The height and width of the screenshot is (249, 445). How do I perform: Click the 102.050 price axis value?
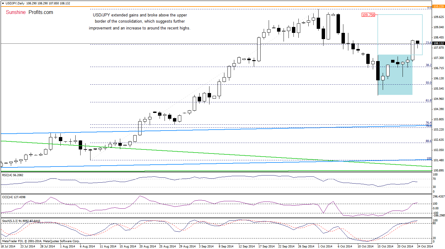coord(438,150)
